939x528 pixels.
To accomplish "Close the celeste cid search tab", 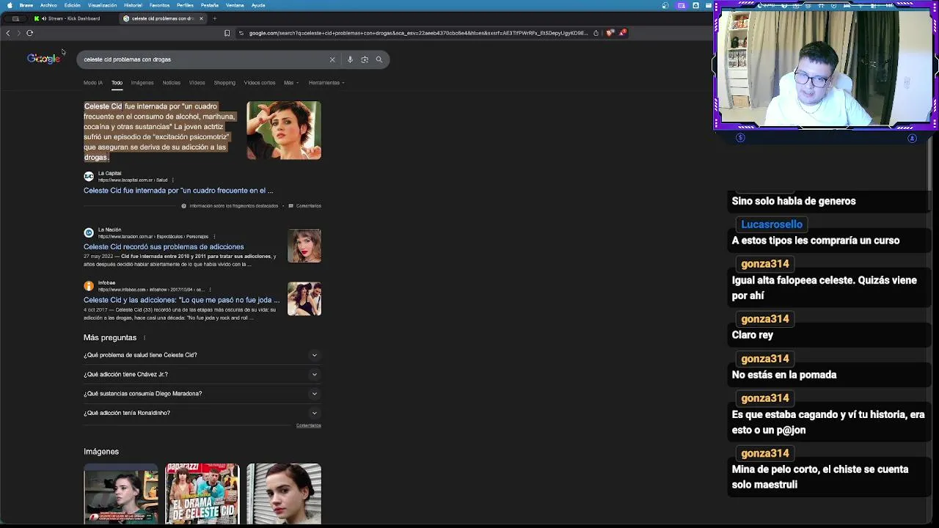I will 201,18.
